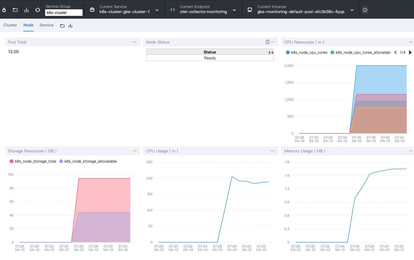Open the CPU Usage panel options menu

[x=273, y=151]
